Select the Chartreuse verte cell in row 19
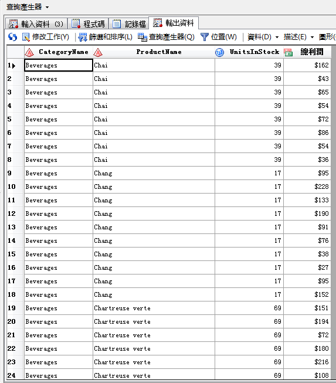The height and width of the screenshot is (383, 336). (x=154, y=309)
